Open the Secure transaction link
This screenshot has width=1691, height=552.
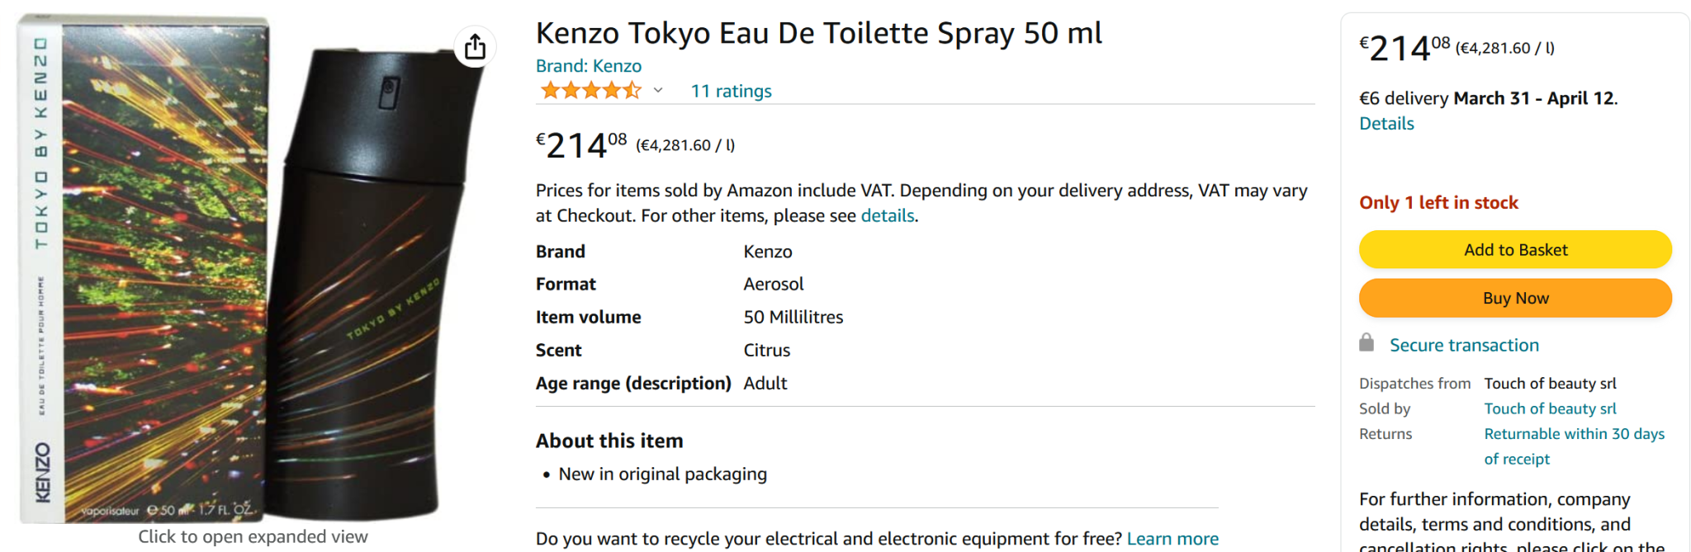pos(1464,345)
